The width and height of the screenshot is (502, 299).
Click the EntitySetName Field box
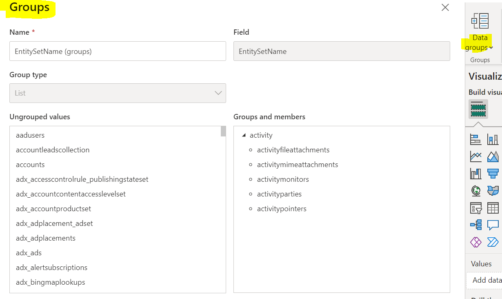(342, 51)
